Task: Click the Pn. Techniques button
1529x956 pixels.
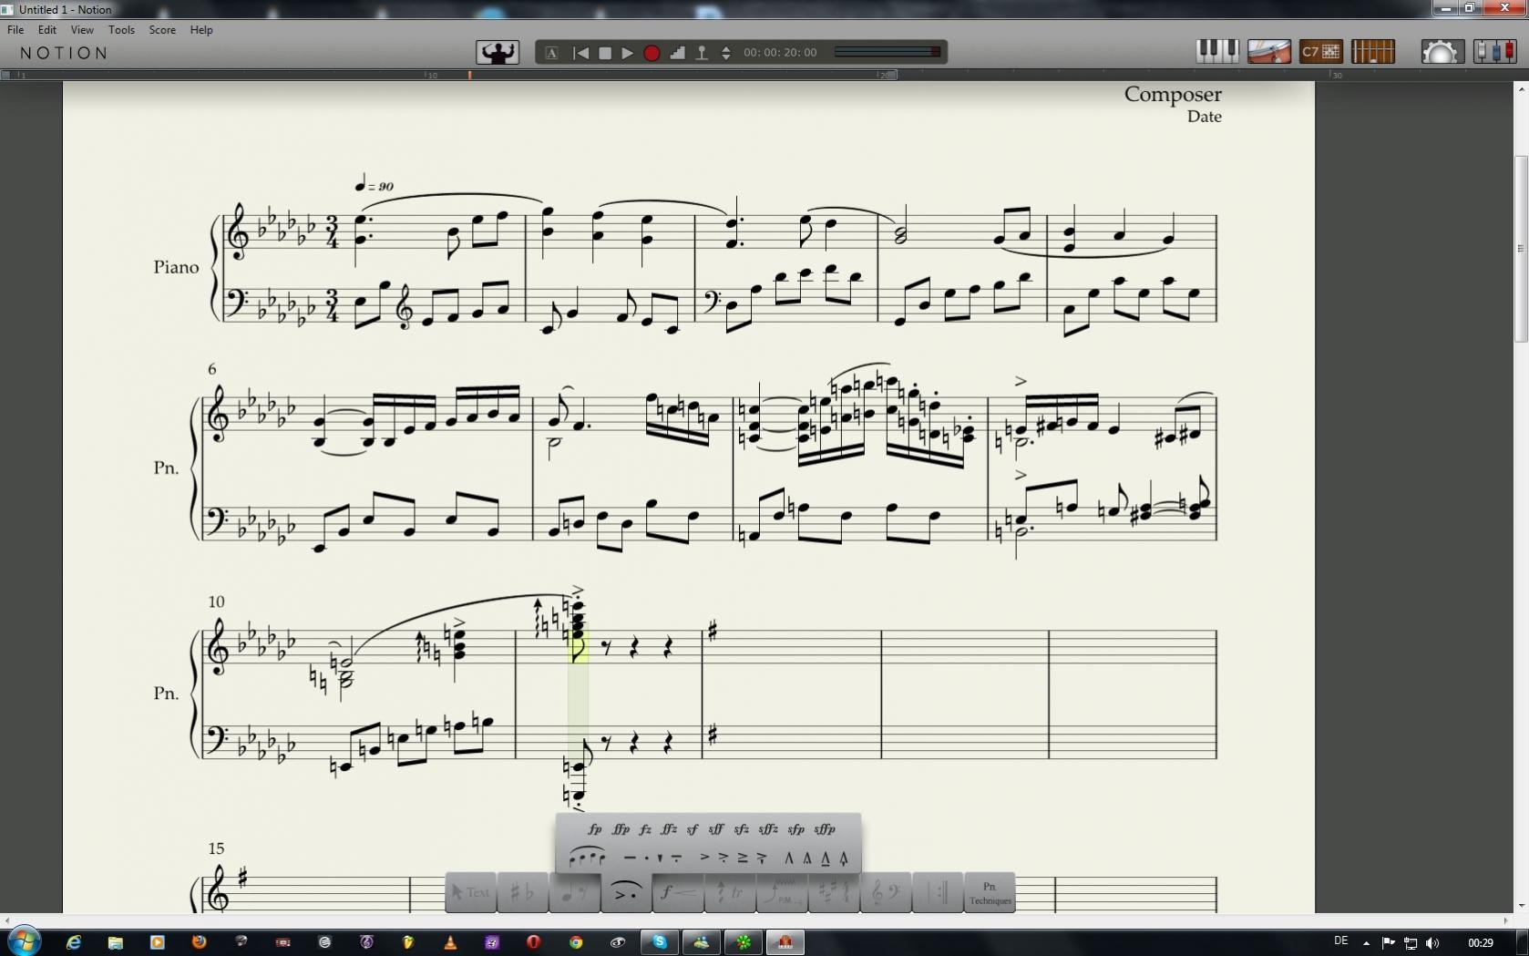Action: (x=990, y=893)
